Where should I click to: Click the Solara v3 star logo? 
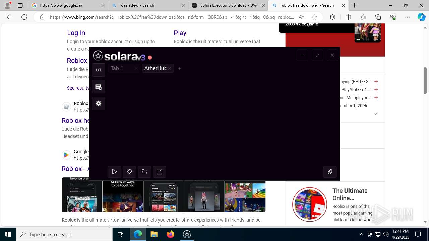tap(98, 56)
